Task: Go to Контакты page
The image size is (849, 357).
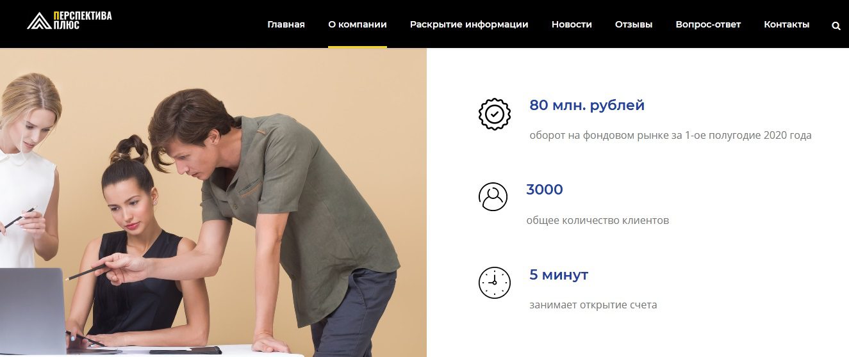Action: pyautogui.click(x=787, y=24)
